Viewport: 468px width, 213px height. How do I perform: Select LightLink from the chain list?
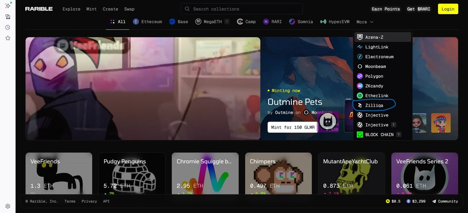(x=383, y=47)
